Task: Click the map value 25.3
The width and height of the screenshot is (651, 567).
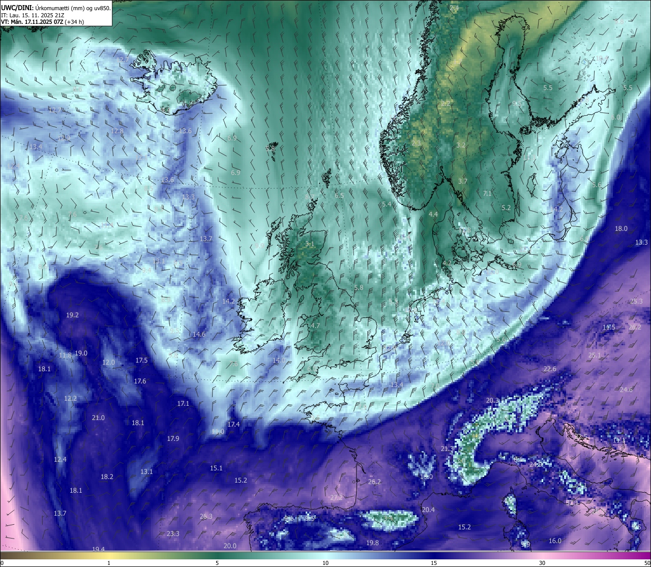Action: click(x=636, y=302)
